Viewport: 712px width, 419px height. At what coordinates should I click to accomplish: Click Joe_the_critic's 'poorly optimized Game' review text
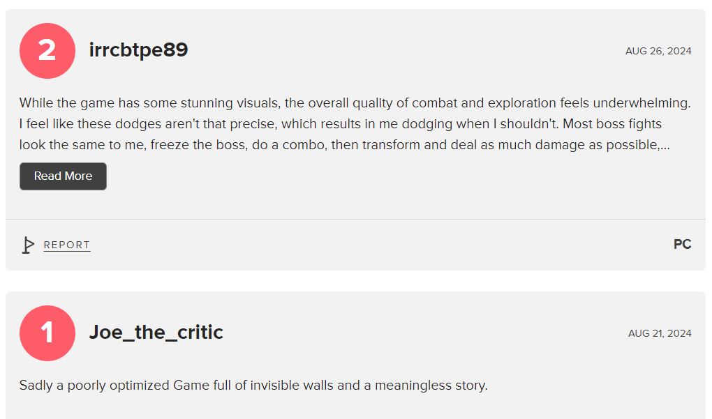[253, 386]
